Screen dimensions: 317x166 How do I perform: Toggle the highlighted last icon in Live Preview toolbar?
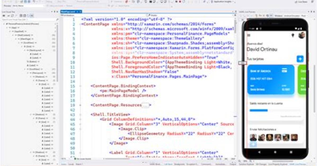(x=271, y=16)
